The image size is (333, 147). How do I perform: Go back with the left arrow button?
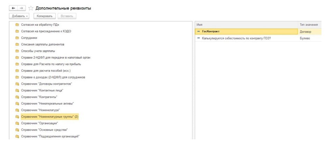[13, 8]
